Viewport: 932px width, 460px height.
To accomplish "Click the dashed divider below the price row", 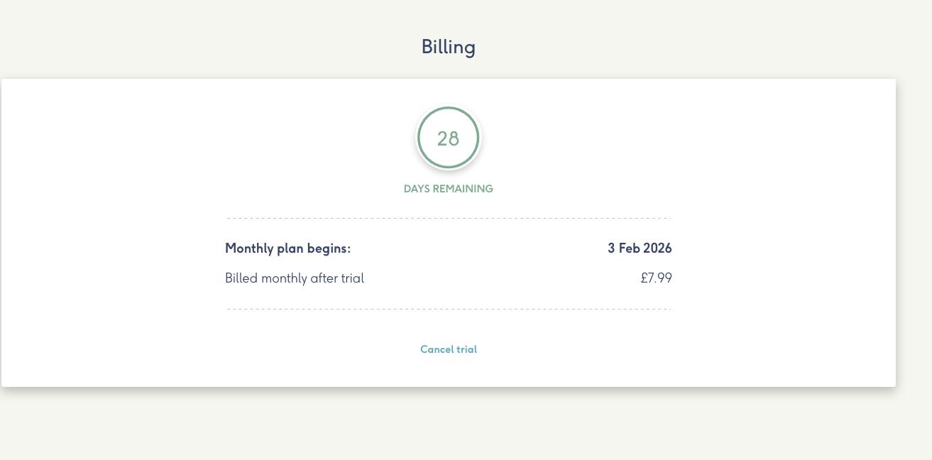I will pos(448,309).
